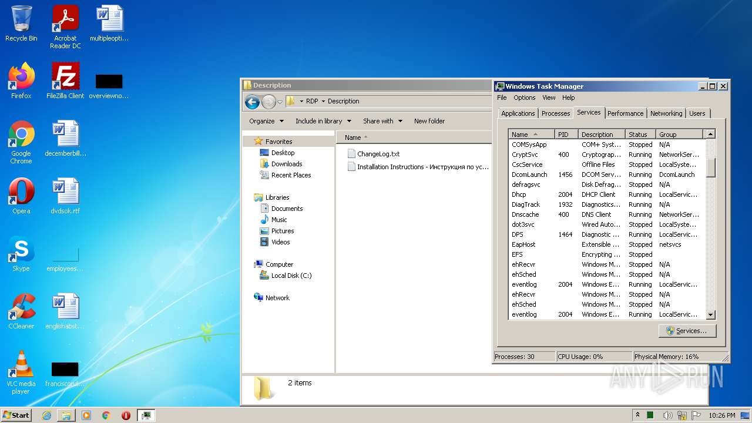Select the Videos library
Screen dimensions: 752x423
pyautogui.click(x=280, y=242)
